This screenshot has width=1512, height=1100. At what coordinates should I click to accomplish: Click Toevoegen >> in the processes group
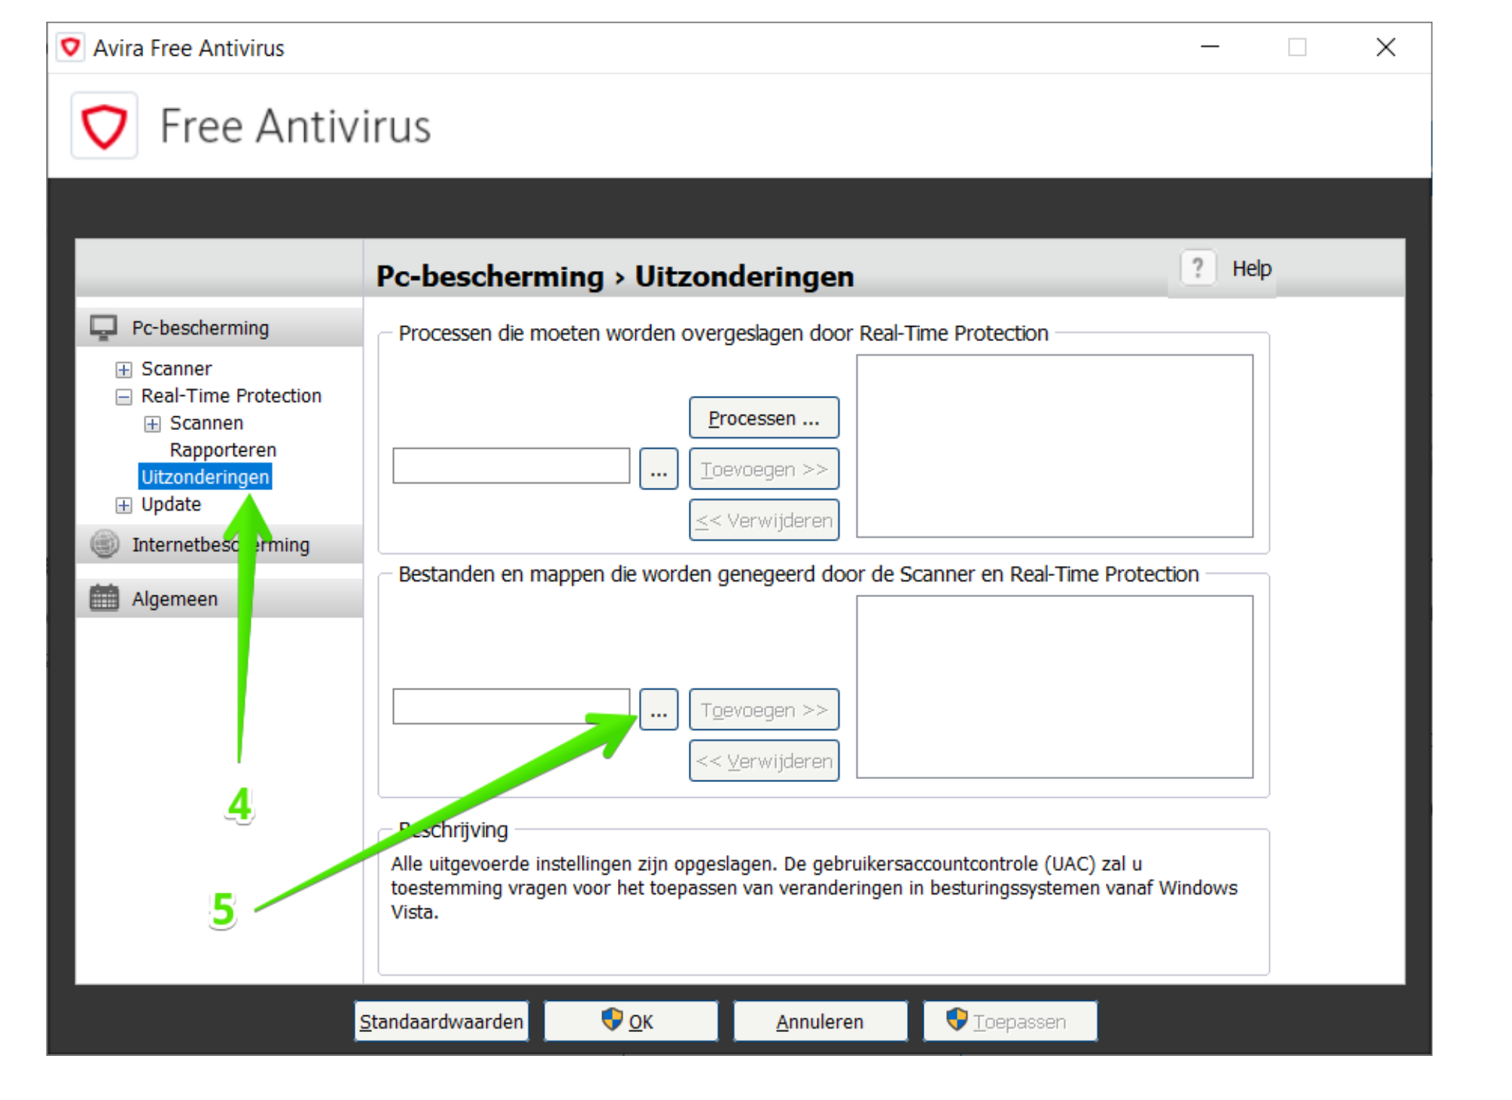tap(764, 469)
